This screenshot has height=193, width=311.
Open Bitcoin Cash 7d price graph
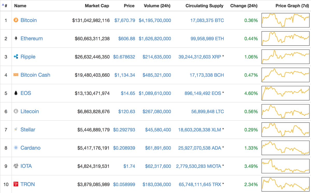click(286, 75)
